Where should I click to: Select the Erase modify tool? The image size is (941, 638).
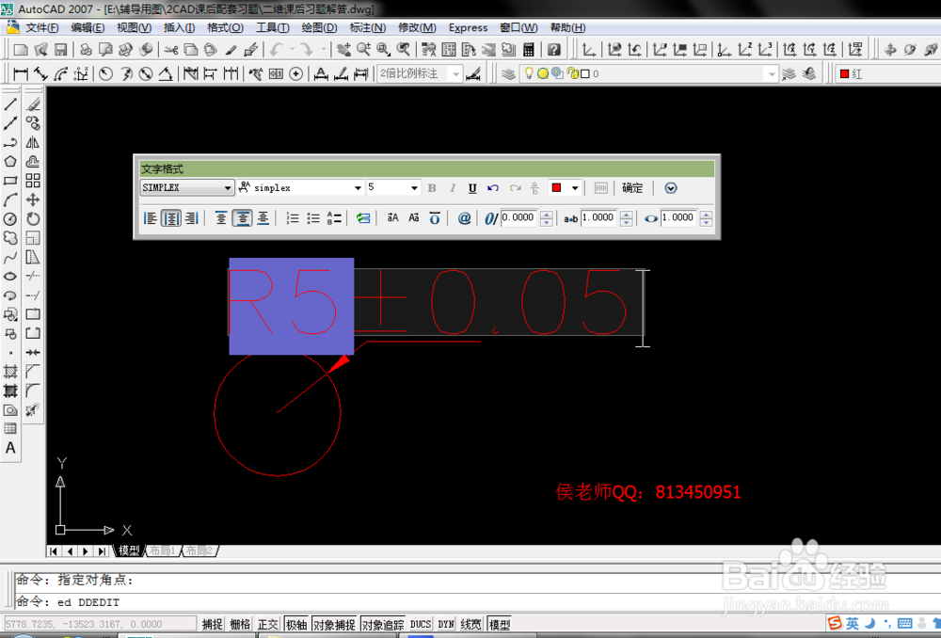[33, 104]
